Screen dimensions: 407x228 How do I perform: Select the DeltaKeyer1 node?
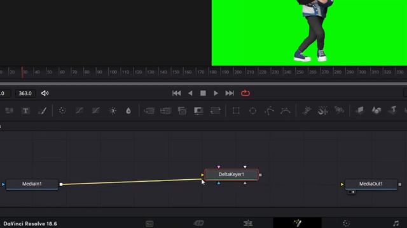pos(231,175)
